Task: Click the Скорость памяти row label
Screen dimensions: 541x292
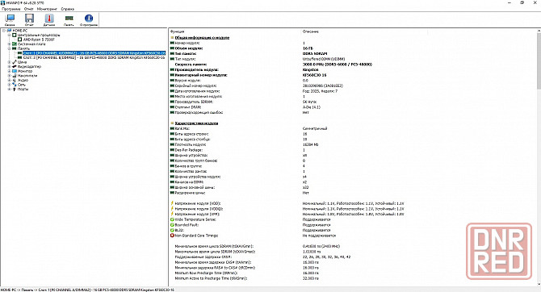Action: click(191, 64)
